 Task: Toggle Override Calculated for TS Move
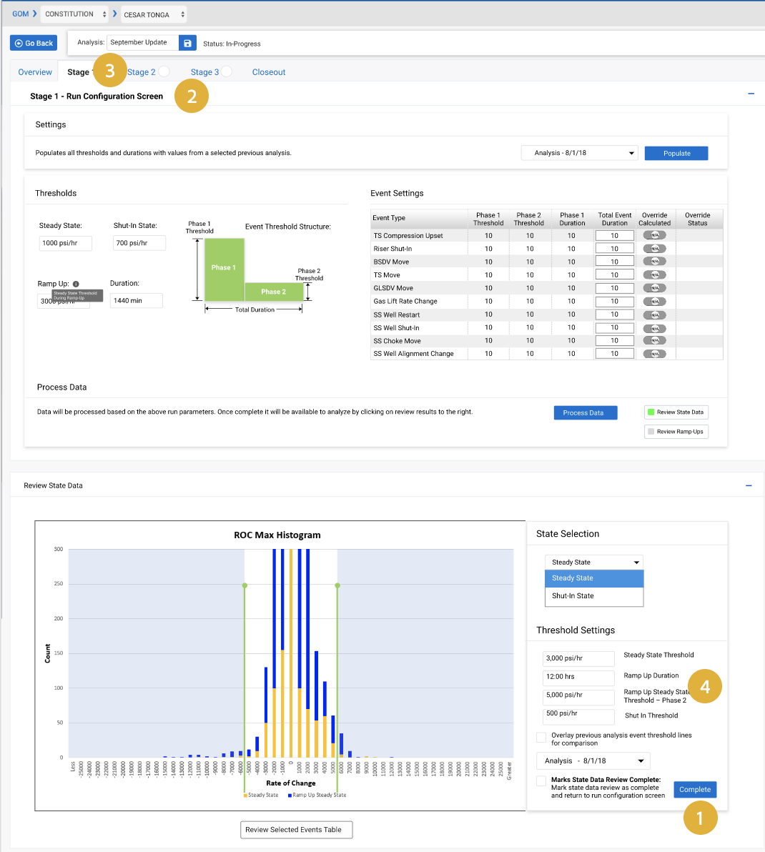tap(654, 274)
